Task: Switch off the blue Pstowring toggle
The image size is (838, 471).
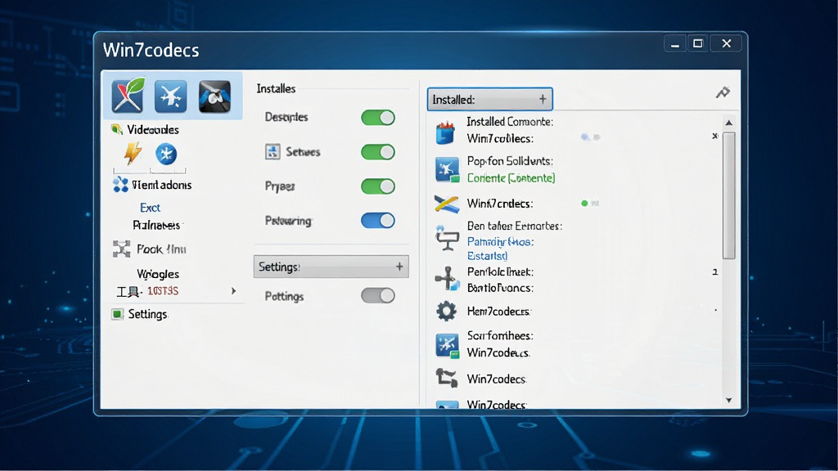Action: click(x=378, y=221)
